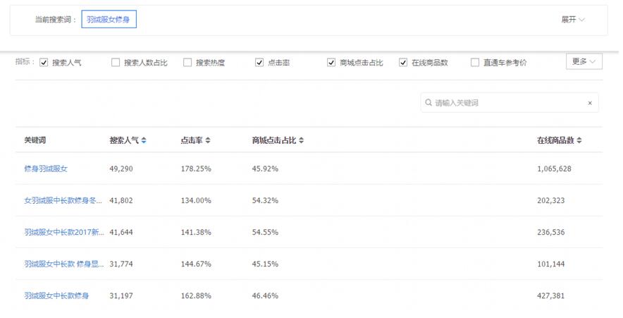Click the 搜索人气 column header text

coord(124,140)
